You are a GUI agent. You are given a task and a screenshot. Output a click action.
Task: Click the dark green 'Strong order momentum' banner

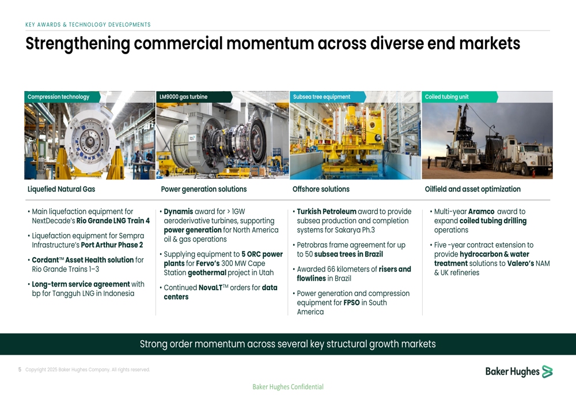288,344
